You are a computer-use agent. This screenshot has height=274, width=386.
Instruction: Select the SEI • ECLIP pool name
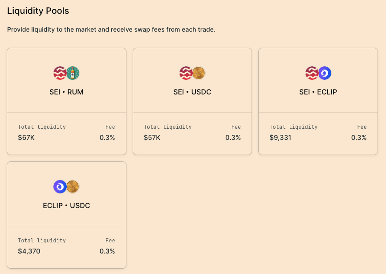tap(318, 92)
